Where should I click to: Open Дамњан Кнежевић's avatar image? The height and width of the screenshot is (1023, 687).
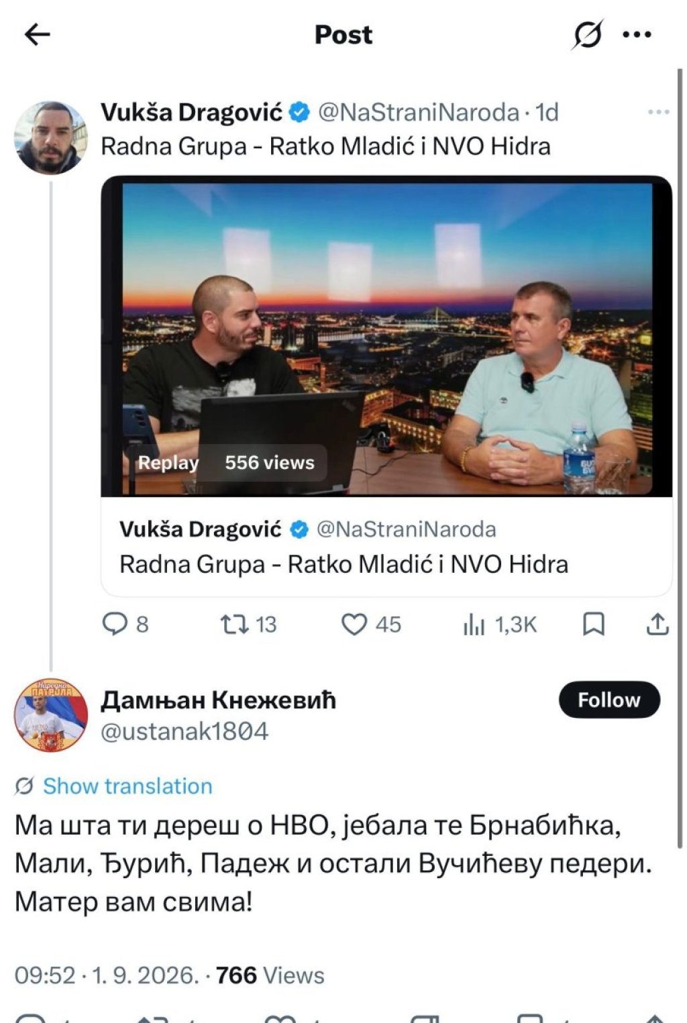(x=51, y=714)
